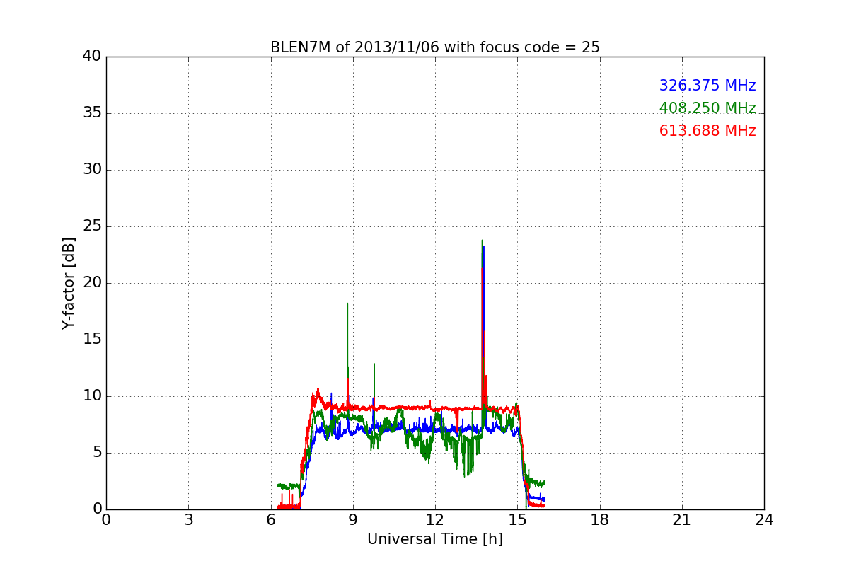Click the x-axis tick label '3'
Screen dimensions: 849x566
coord(188,520)
